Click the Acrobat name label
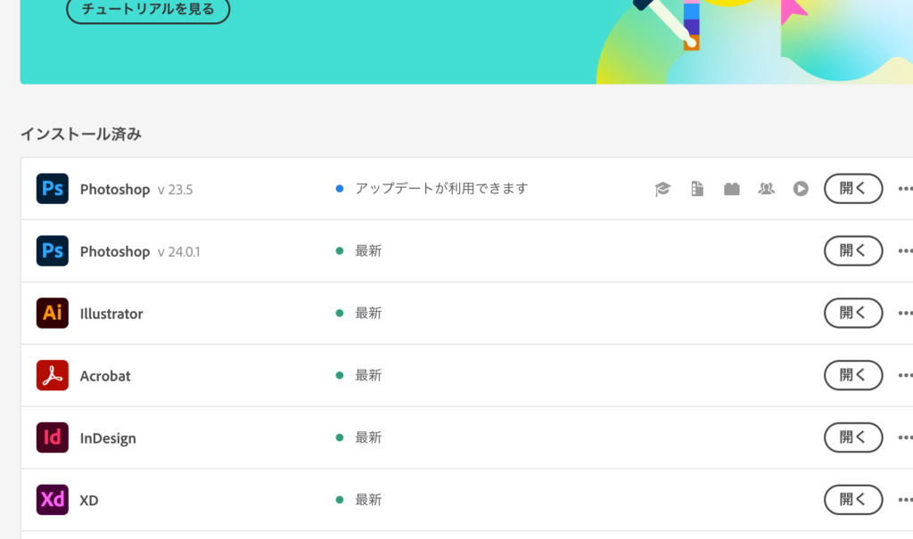Viewport: 913px width, 539px height. [x=105, y=376]
